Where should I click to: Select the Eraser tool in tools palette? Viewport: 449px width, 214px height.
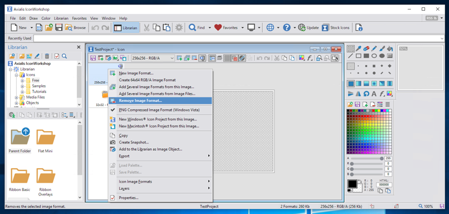click(366, 49)
